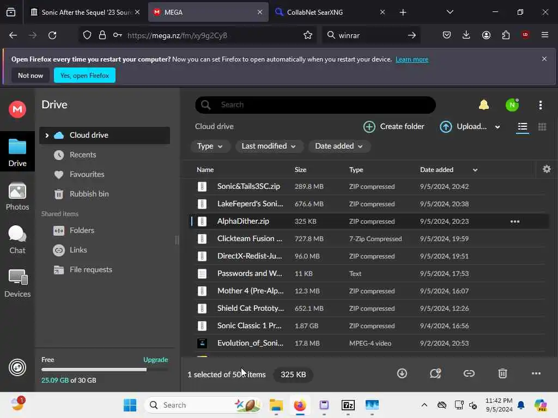The height and width of the screenshot is (418, 558).
Task: Click the Create folder button
Action: tap(394, 126)
